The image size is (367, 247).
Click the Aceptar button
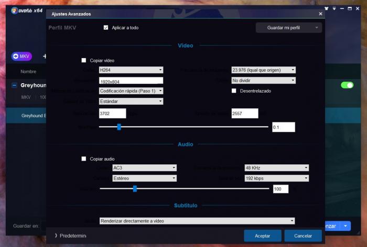tap(262, 236)
